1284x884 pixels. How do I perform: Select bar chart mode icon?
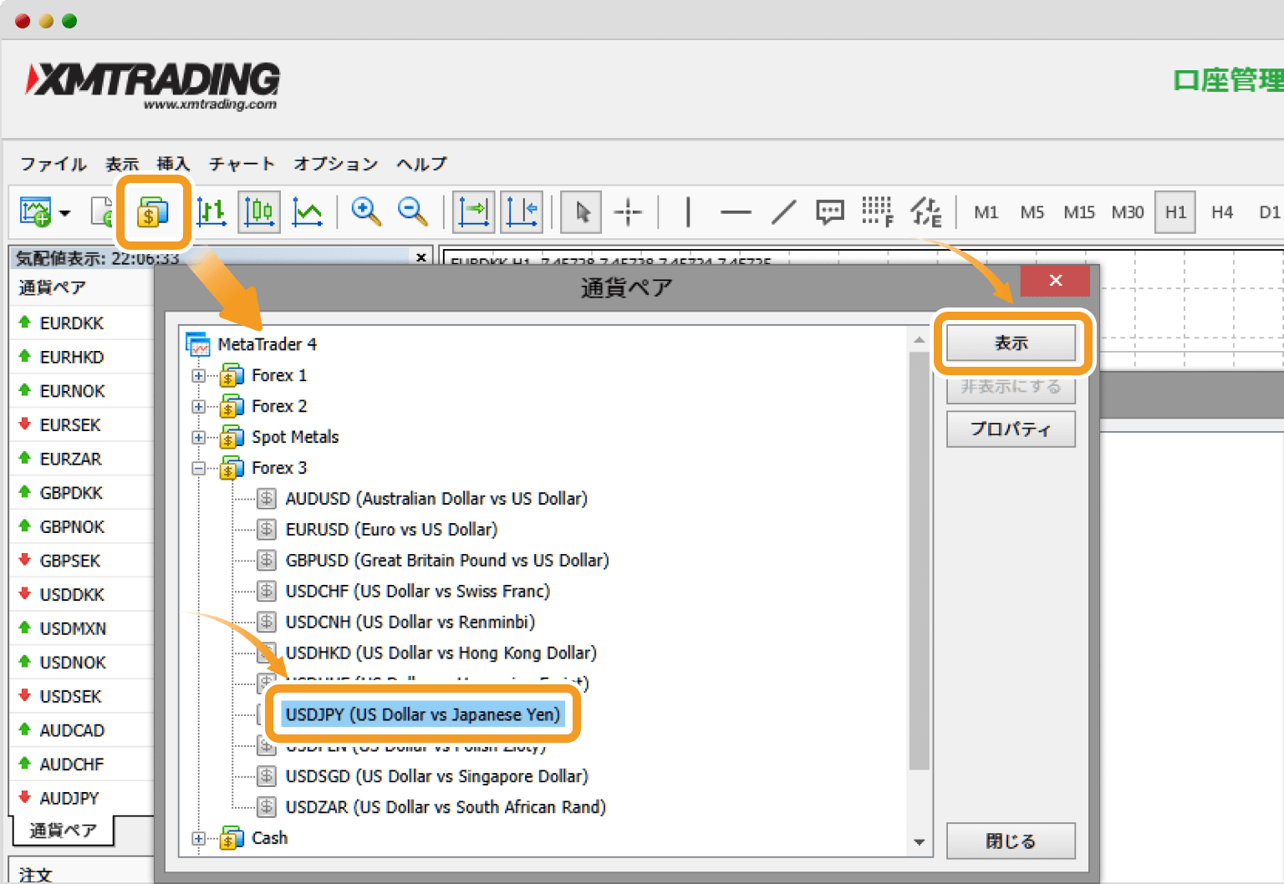[x=211, y=212]
